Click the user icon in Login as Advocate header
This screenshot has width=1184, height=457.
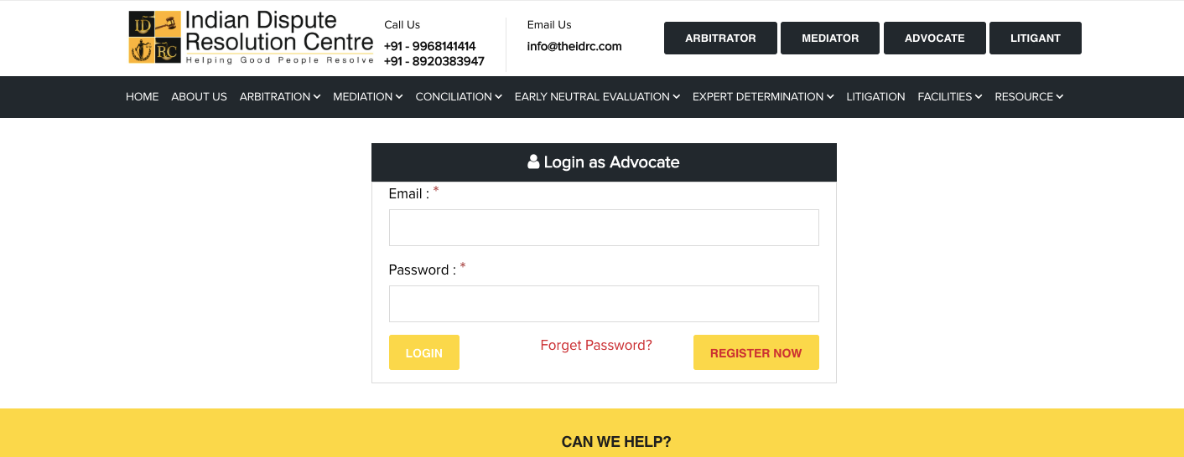[533, 162]
